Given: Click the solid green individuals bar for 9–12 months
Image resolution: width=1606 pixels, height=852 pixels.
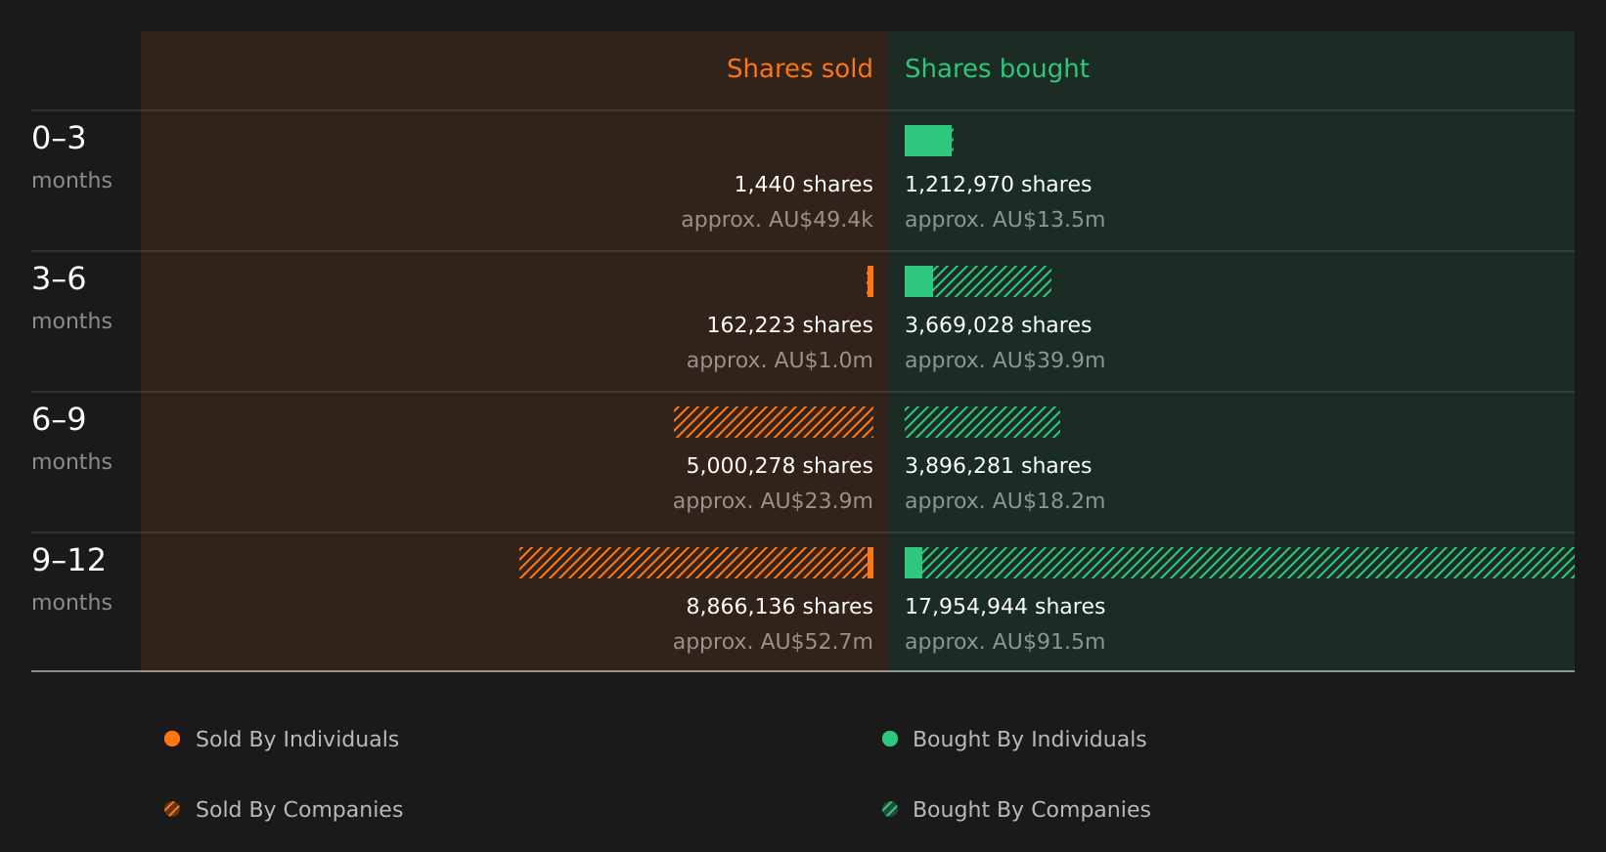Looking at the screenshot, I should click(914, 563).
